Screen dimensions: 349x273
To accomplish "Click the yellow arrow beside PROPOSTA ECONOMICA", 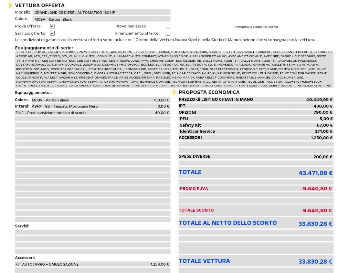I will 174,92.
